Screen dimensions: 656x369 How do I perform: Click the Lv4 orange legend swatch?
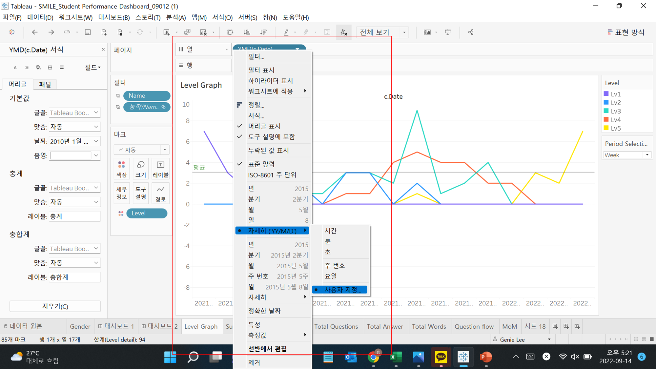tap(606, 119)
